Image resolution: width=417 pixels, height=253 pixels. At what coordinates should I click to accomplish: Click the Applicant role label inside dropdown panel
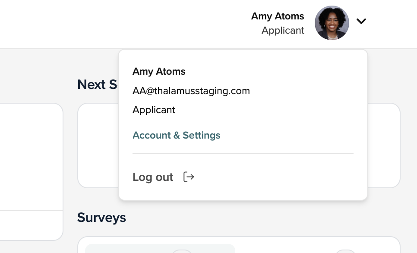(154, 110)
